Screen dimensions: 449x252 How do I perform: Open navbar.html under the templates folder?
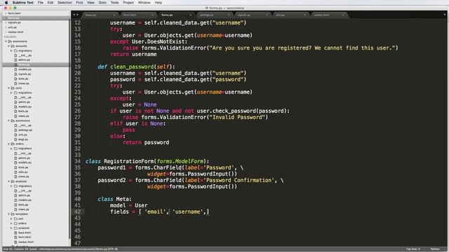[x=26, y=242]
